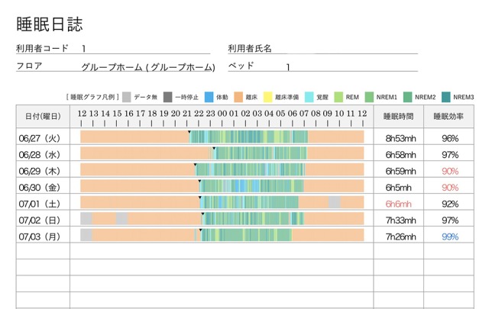Click the 睡眠効率 column header
This screenshot has height=309, width=489.
(x=449, y=116)
